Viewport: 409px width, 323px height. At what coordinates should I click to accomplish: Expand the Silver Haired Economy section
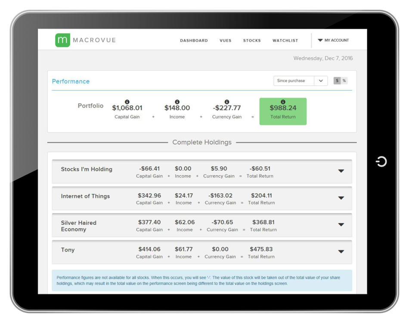[341, 224]
